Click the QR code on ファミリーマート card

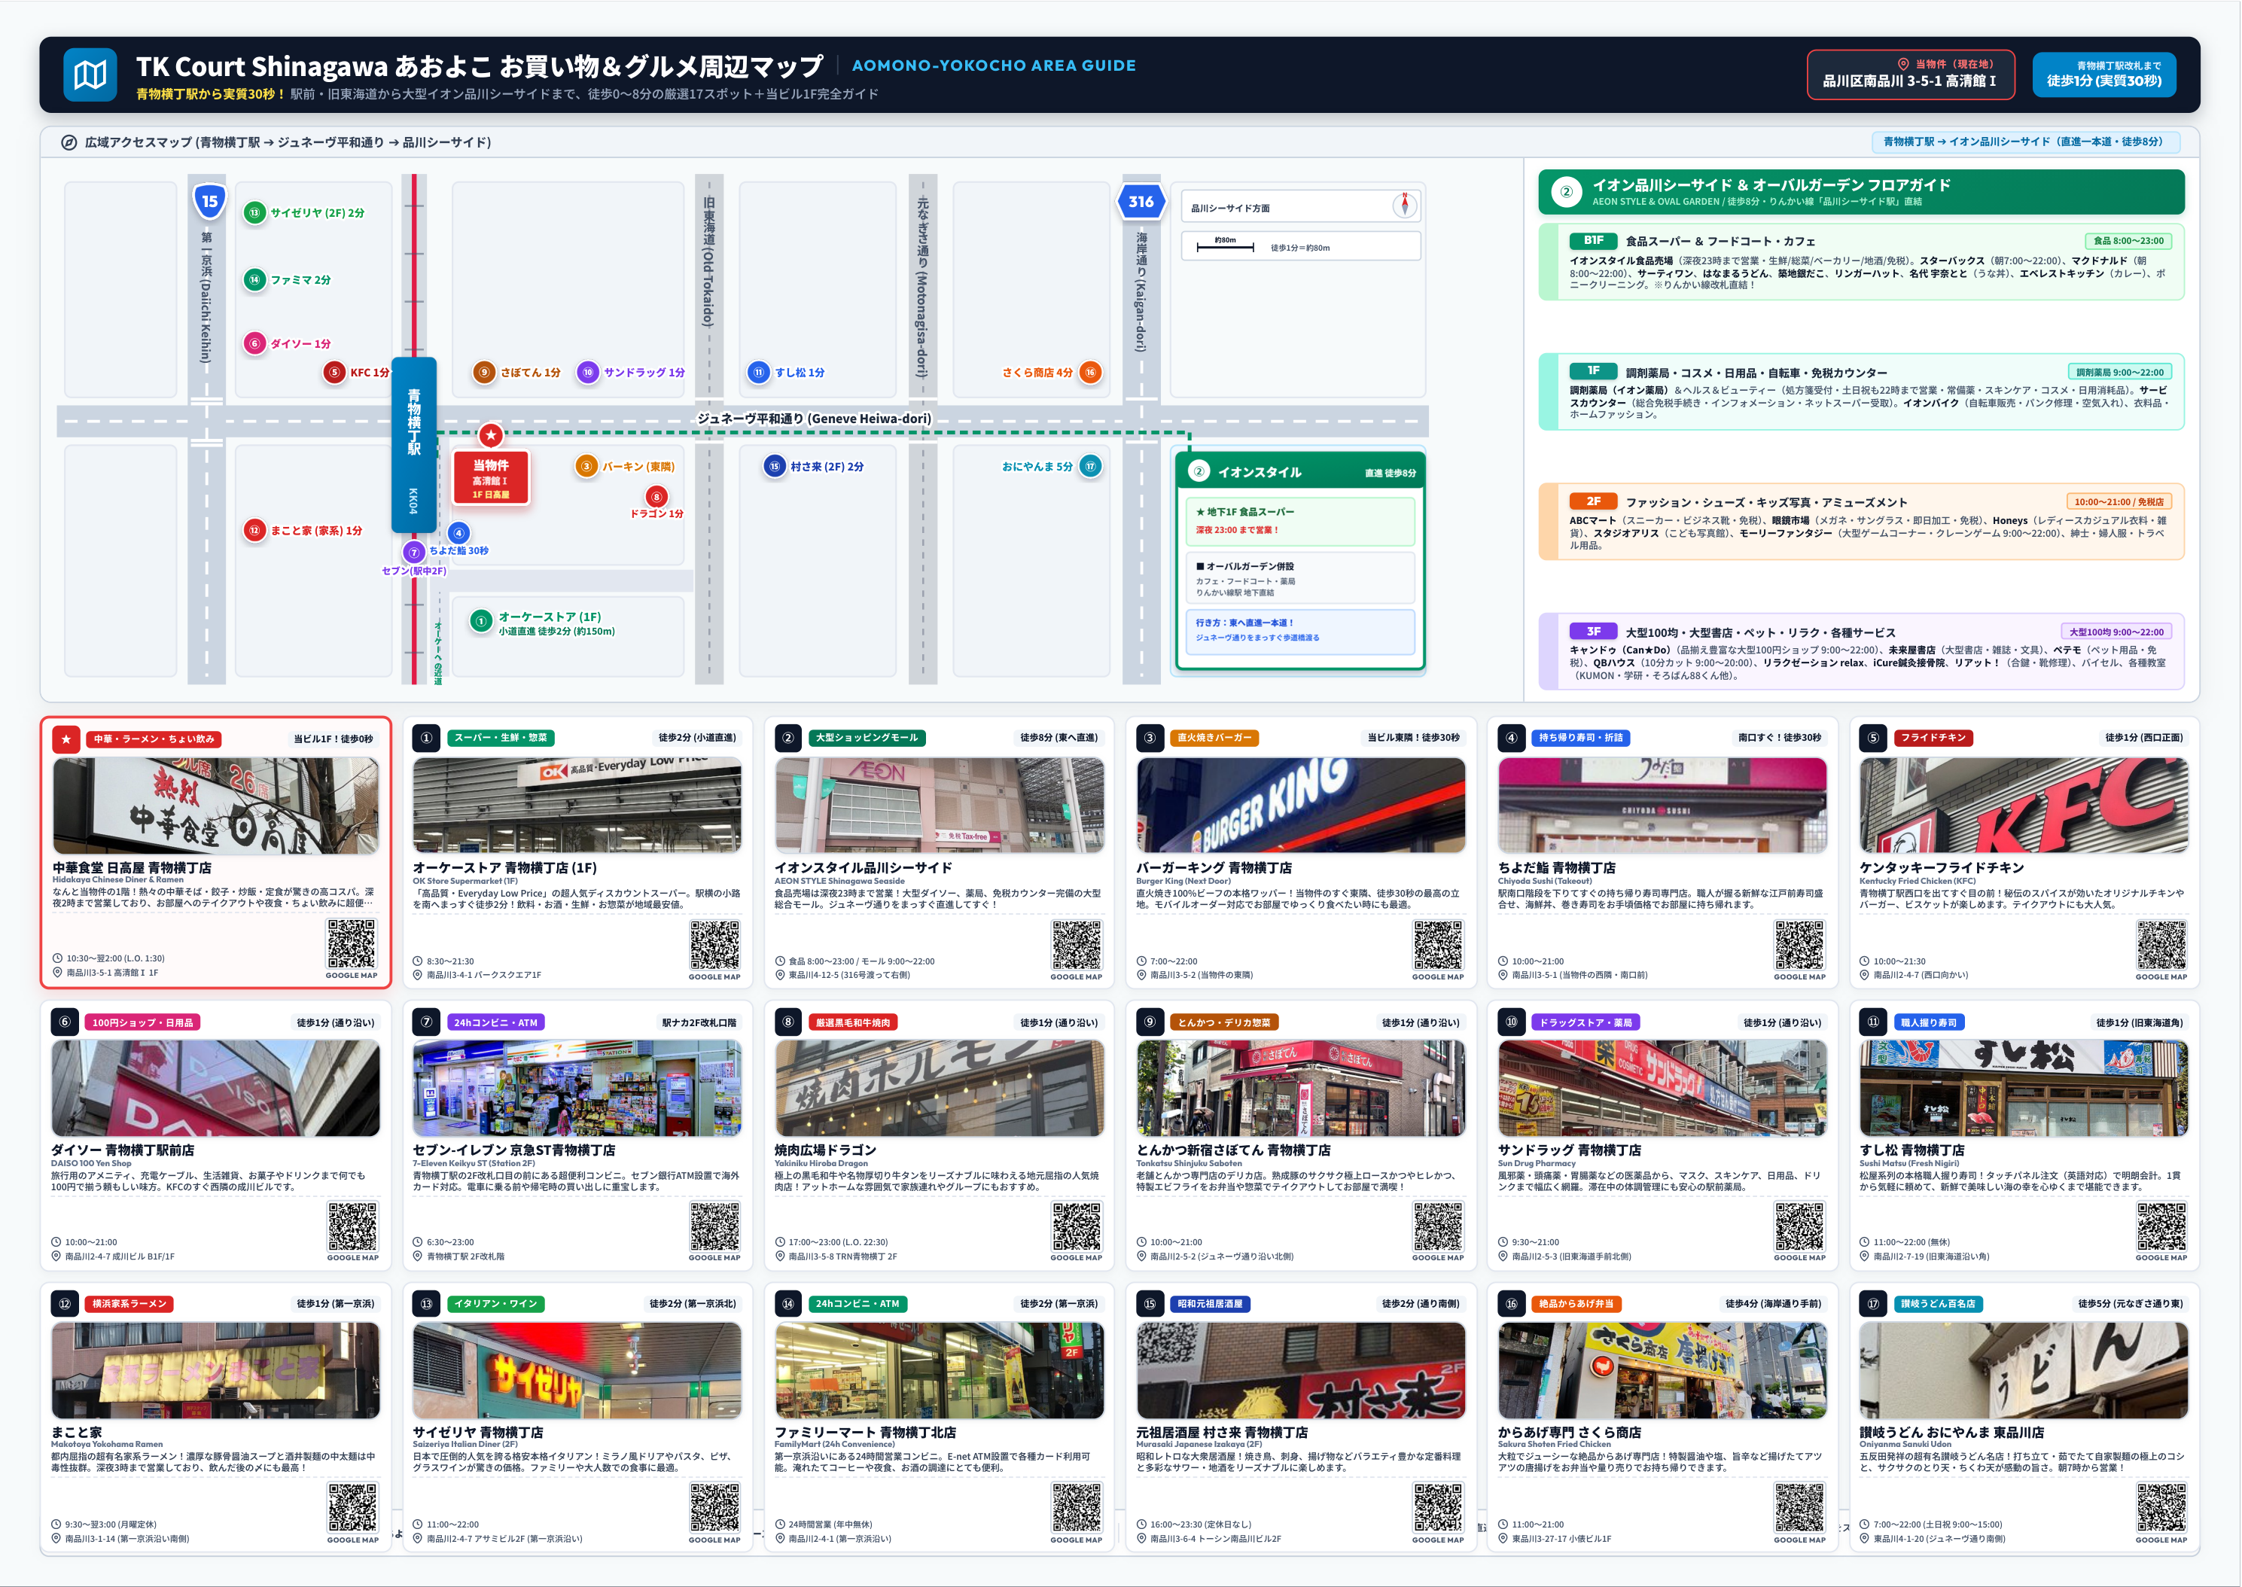(1076, 1508)
